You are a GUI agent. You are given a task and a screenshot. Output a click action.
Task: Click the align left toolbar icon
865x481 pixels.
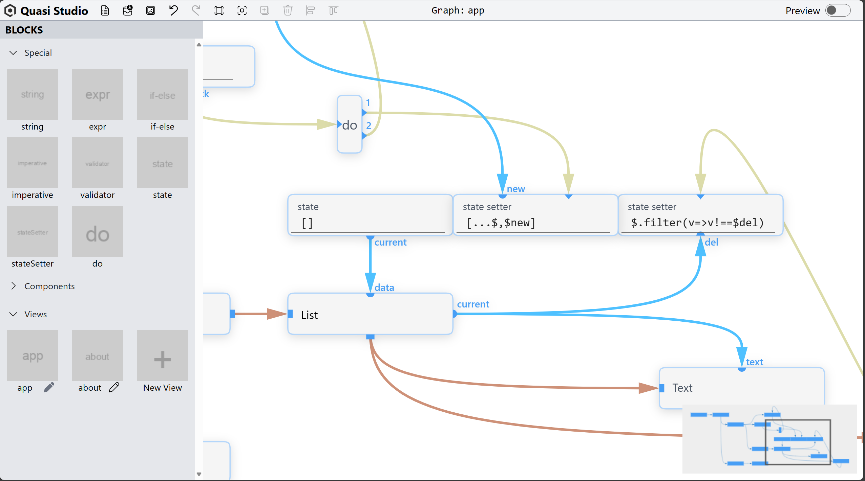tap(310, 10)
